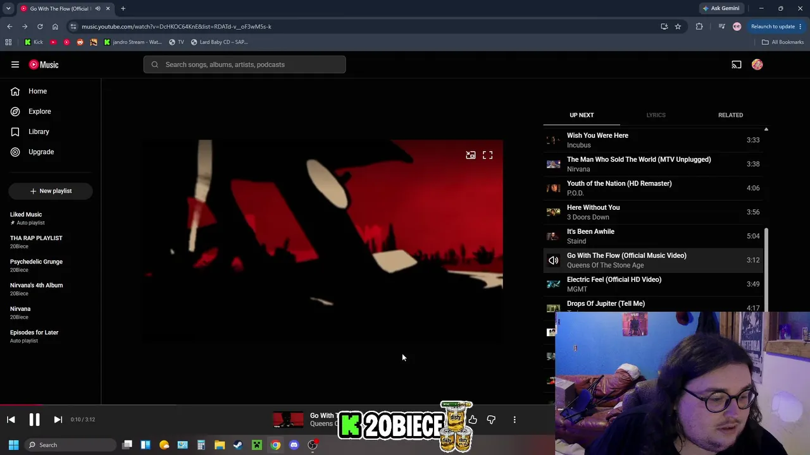Viewport: 810px width, 455px height.
Task: Play It's Been Awhile by Staind
Action: (653, 236)
